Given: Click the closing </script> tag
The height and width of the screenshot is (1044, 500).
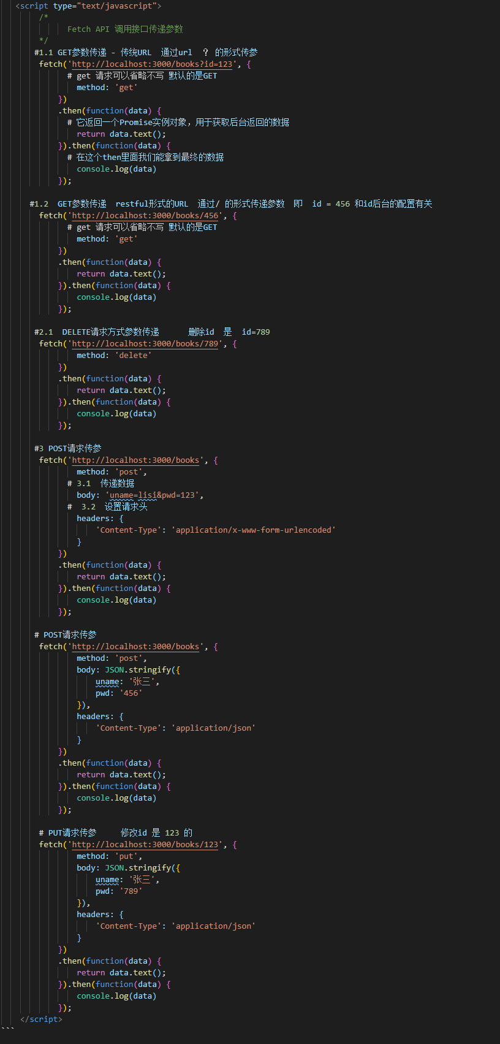Looking at the screenshot, I should [41, 1019].
